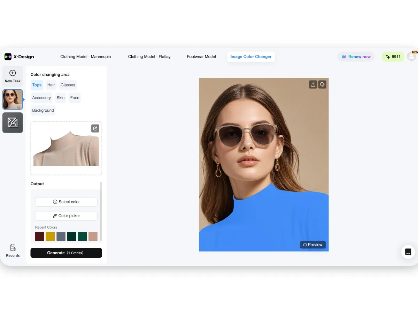Click the upload icon on the image
Screen dimensions: 418x314
(x=313, y=84)
